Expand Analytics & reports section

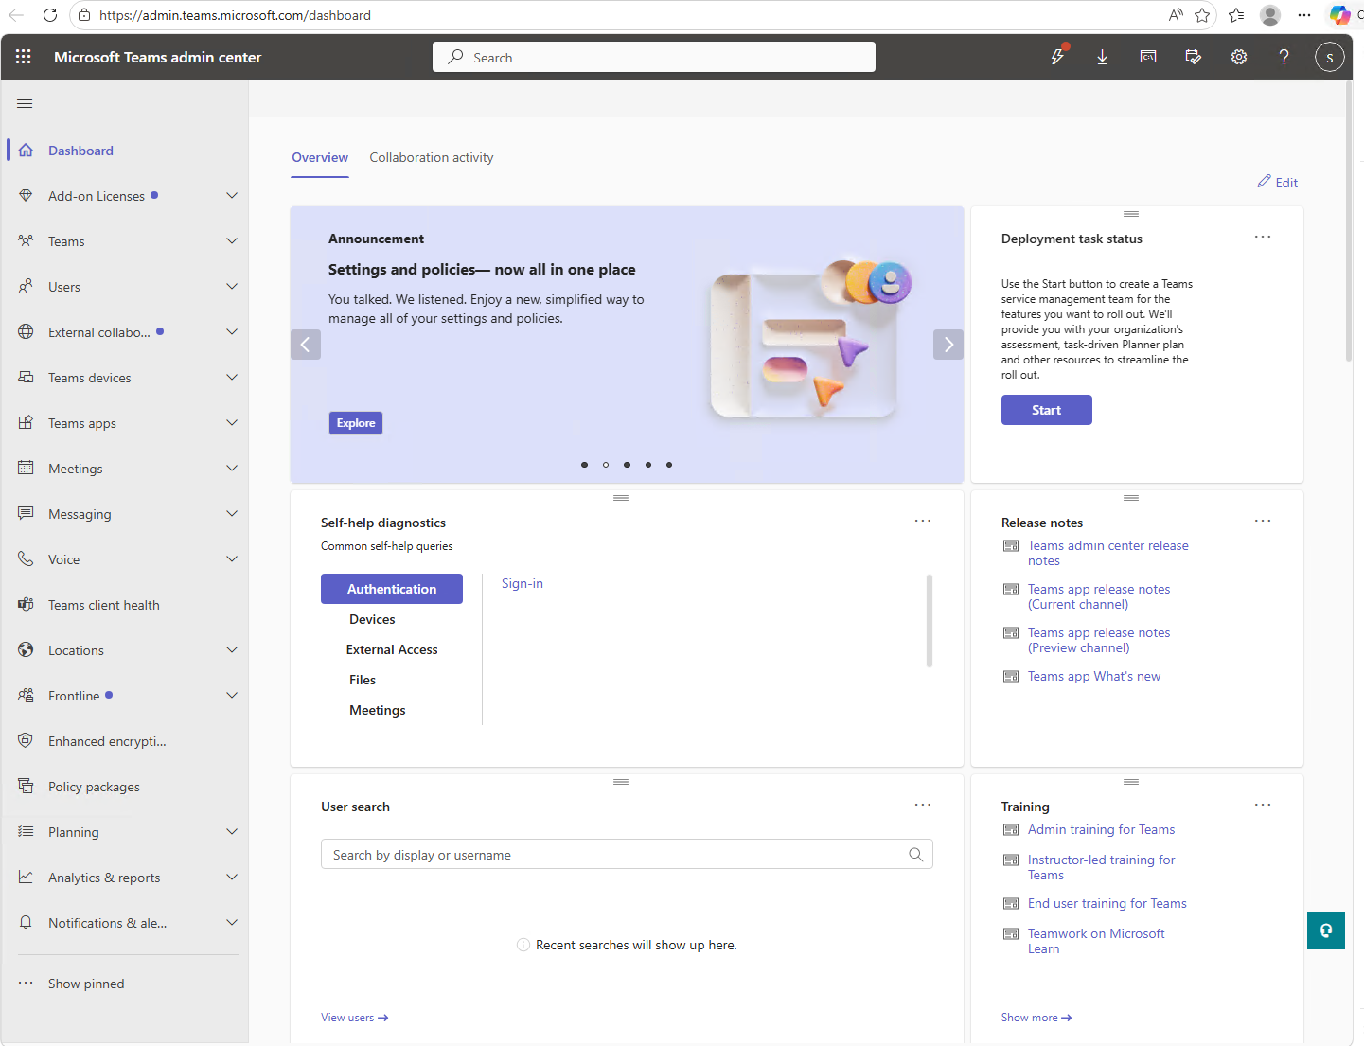pyautogui.click(x=231, y=878)
